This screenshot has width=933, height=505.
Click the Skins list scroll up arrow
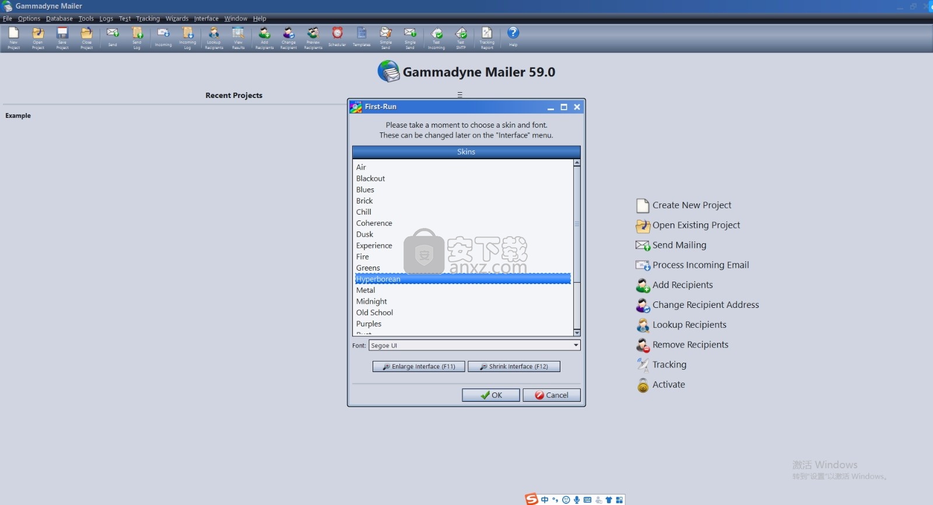coord(577,163)
